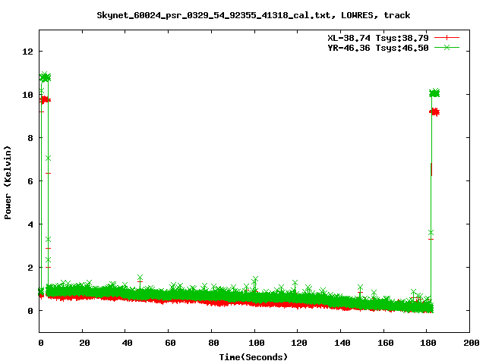Click red cal-on data cluster at the track start
Viewport: 486px width, 364px height.
45,100
